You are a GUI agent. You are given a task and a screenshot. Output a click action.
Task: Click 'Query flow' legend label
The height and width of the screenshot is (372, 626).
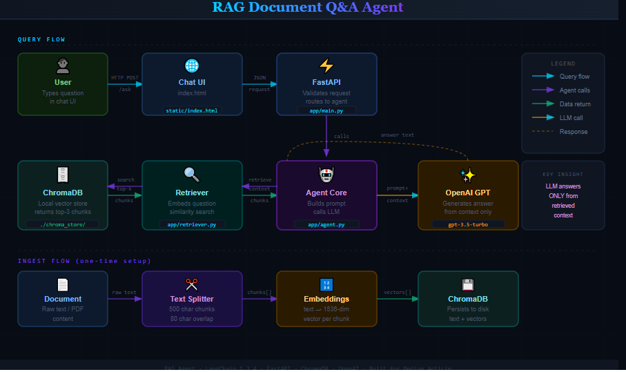point(574,77)
